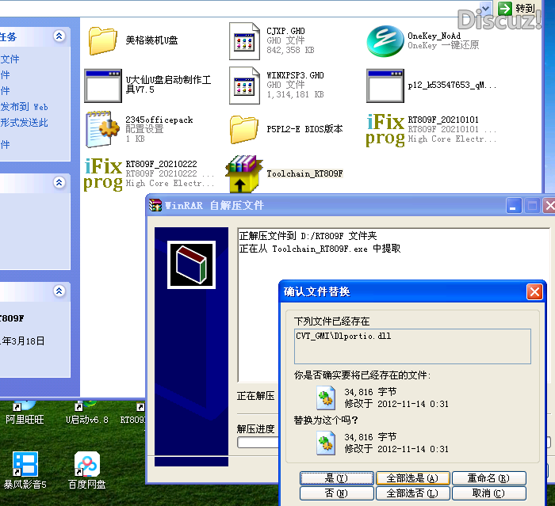555x506 pixels.
Task: Select the WINXPSP3.GHO file icon
Action: pyautogui.click(x=244, y=86)
